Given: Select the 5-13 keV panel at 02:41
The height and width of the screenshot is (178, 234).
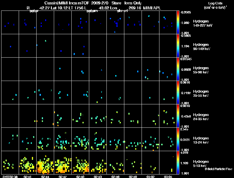Looking at the screenshot, I should click(27, 163).
